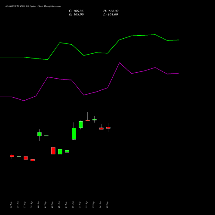The image size is (215, 215).
Task: Click the green candle above 21 Sep
Action: click(x=81, y=124)
